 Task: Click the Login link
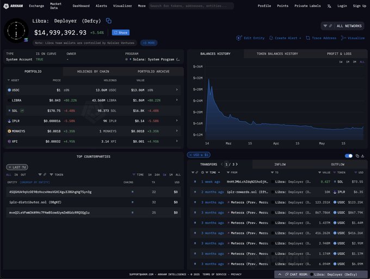point(342,6)
